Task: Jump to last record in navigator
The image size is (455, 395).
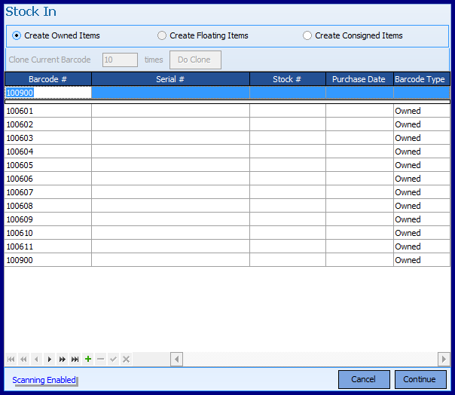Action: pyautogui.click(x=75, y=360)
